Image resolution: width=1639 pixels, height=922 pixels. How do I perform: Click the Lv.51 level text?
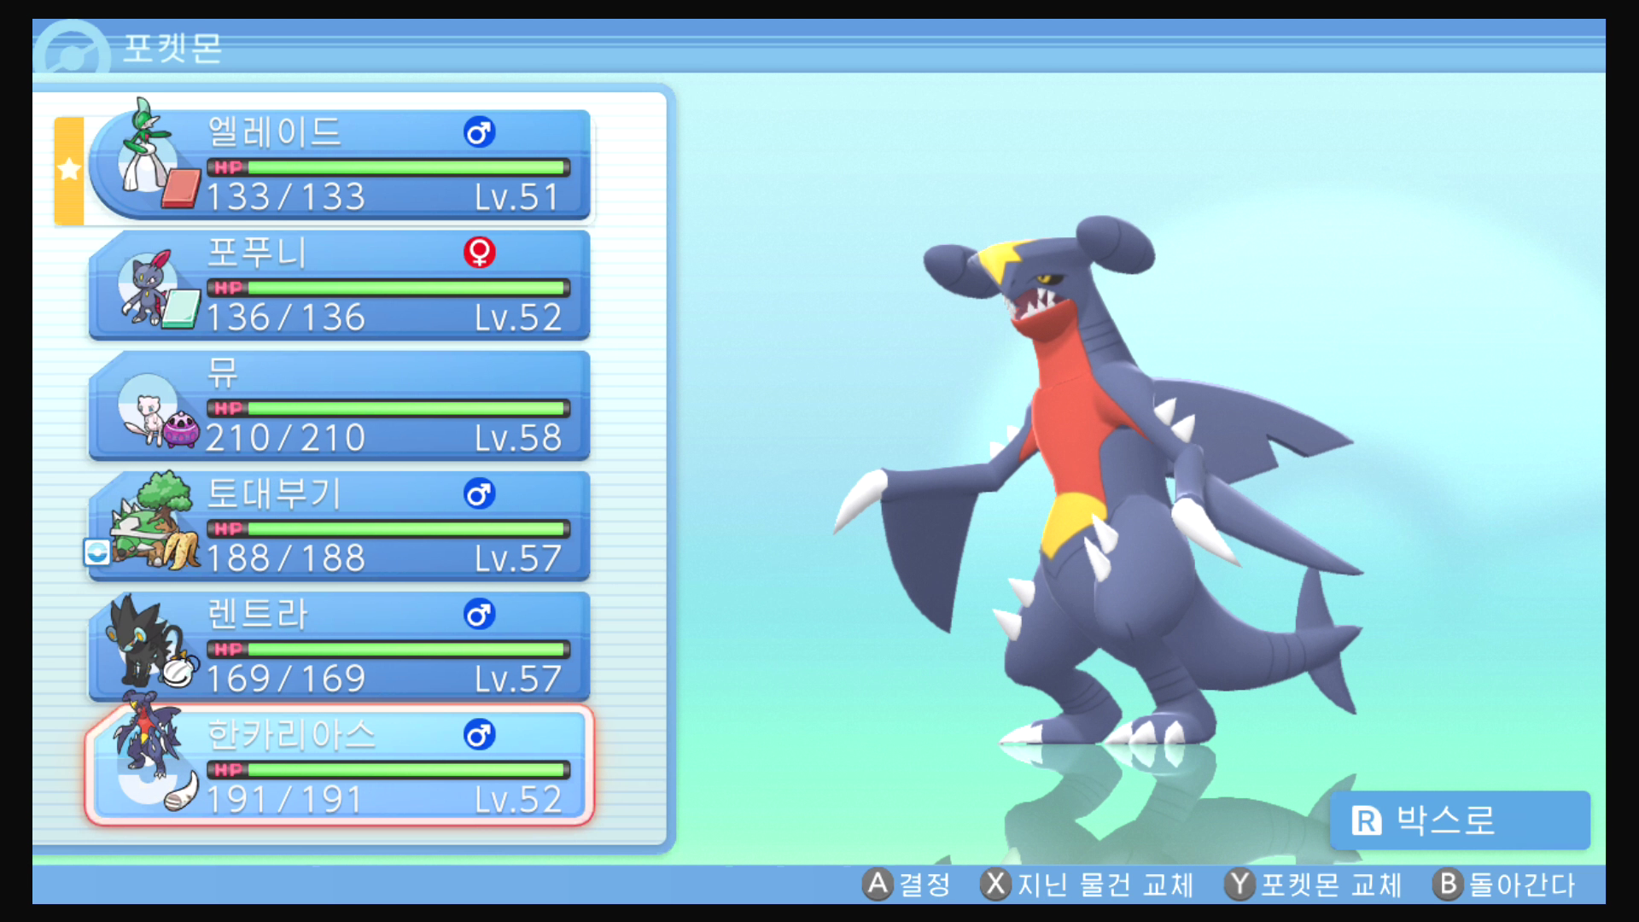(517, 197)
